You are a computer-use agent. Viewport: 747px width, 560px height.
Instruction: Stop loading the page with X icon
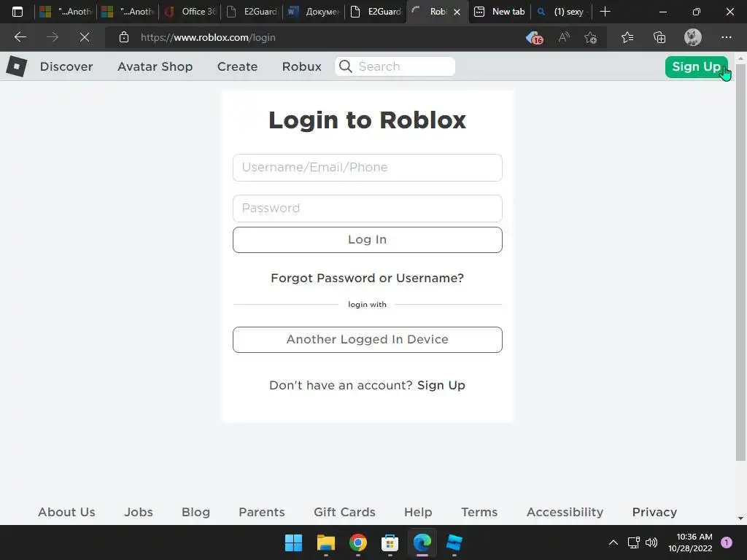point(85,37)
